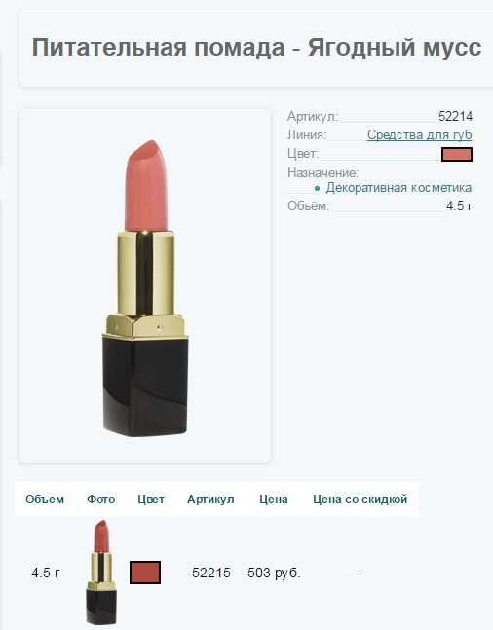Screen dimensions: 493x630
Task: Open the small lipstick photo in table
Action: click(x=101, y=573)
